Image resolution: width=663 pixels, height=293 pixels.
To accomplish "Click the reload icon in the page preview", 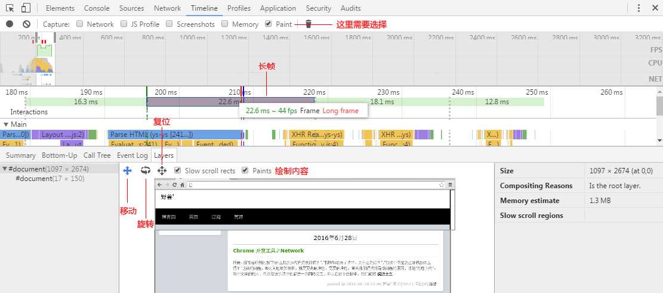I will (x=175, y=185).
